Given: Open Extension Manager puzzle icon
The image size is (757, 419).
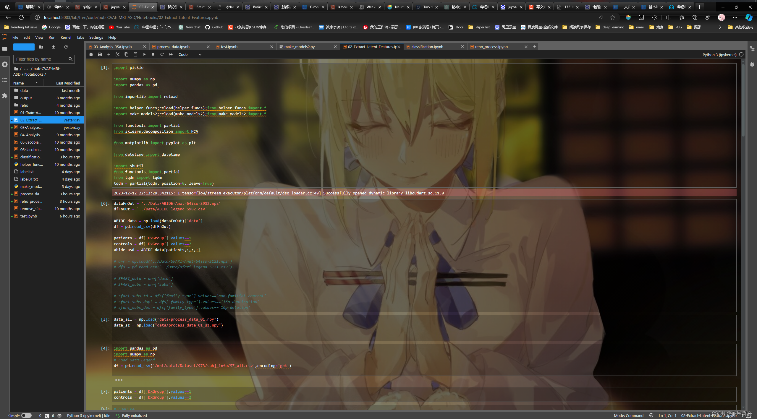Looking at the screenshot, I should pos(5,96).
